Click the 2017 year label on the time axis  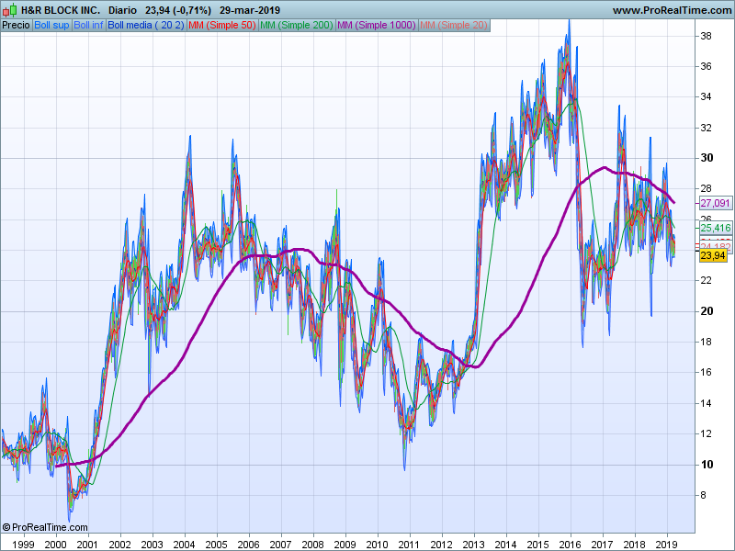pos(603,545)
